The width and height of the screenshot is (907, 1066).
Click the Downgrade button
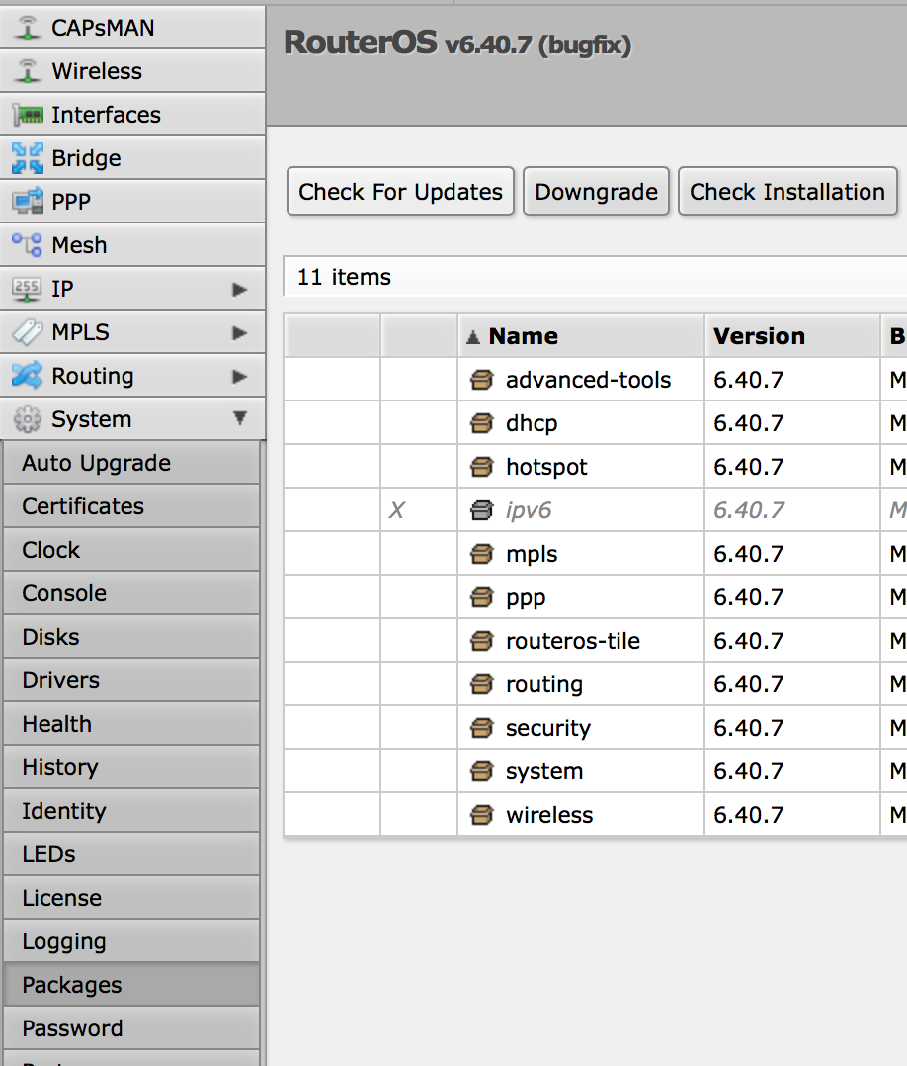pos(596,192)
